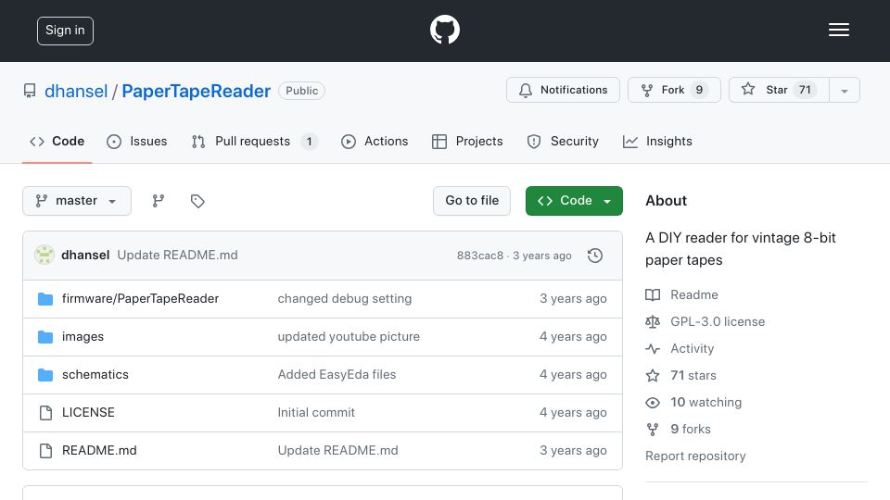Image resolution: width=890 pixels, height=500 pixels.
Task: Open commit history clock icon
Action: pyautogui.click(x=595, y=256)
